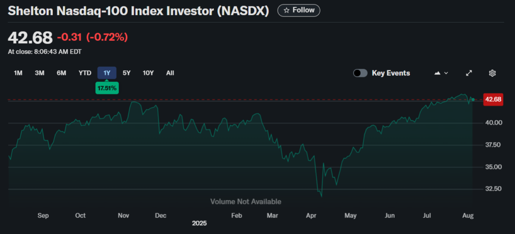
Task: Click the large 42.68 price heading
Action: coord(30,37)
